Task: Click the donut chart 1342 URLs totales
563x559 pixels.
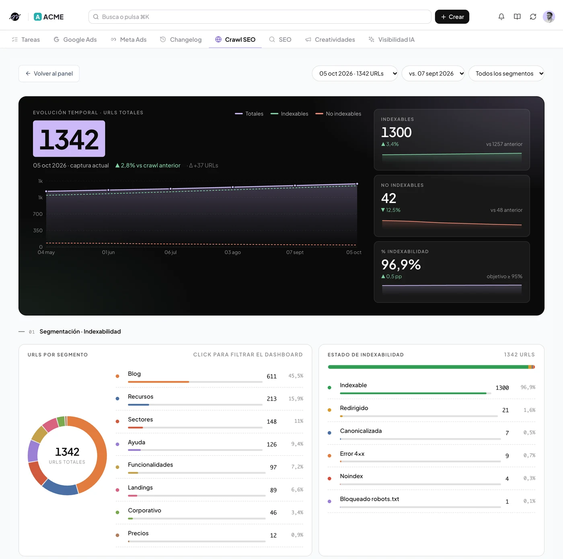Action: (x=67, y=456)
